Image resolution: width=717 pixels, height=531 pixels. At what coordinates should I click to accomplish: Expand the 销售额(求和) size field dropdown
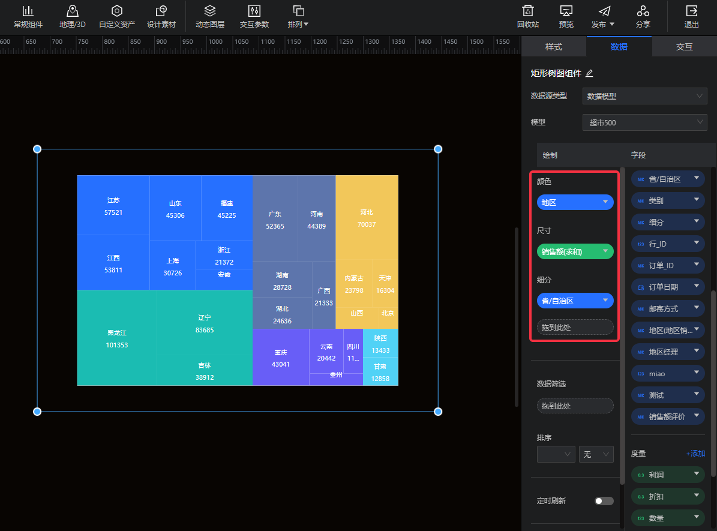(605, 251)
